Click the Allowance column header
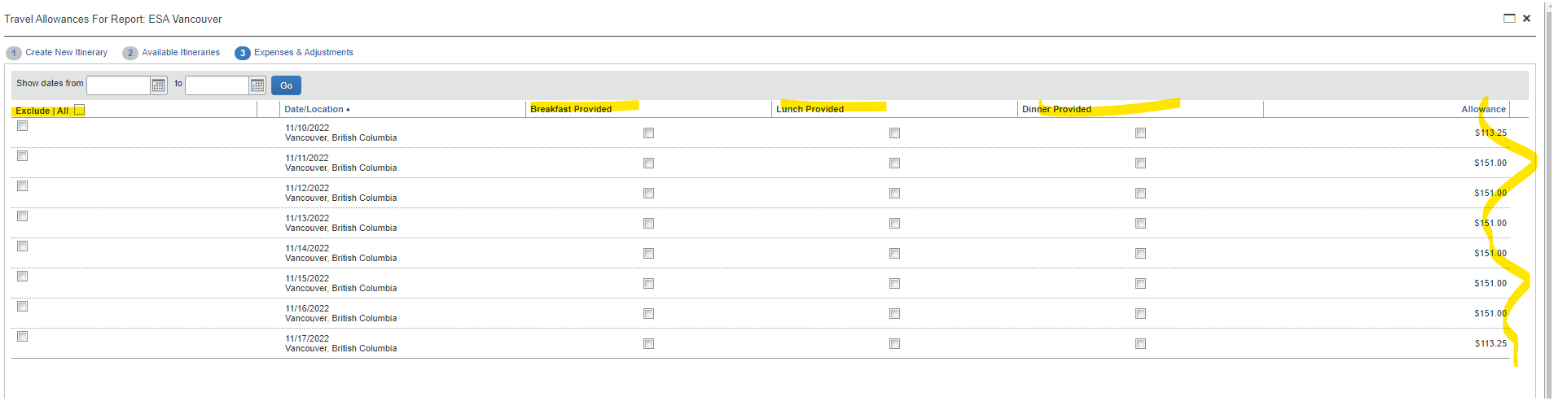 (x=1483, y=109)
